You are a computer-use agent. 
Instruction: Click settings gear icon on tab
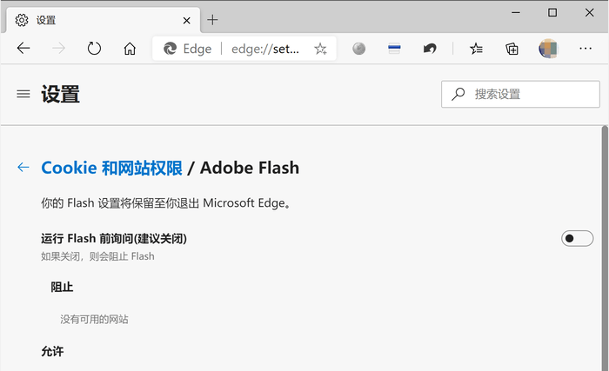pos(22,20)
